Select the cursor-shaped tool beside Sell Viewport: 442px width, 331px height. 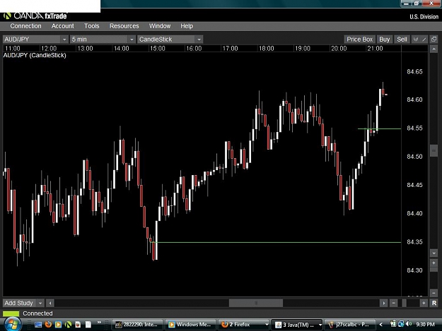point(416,40)
